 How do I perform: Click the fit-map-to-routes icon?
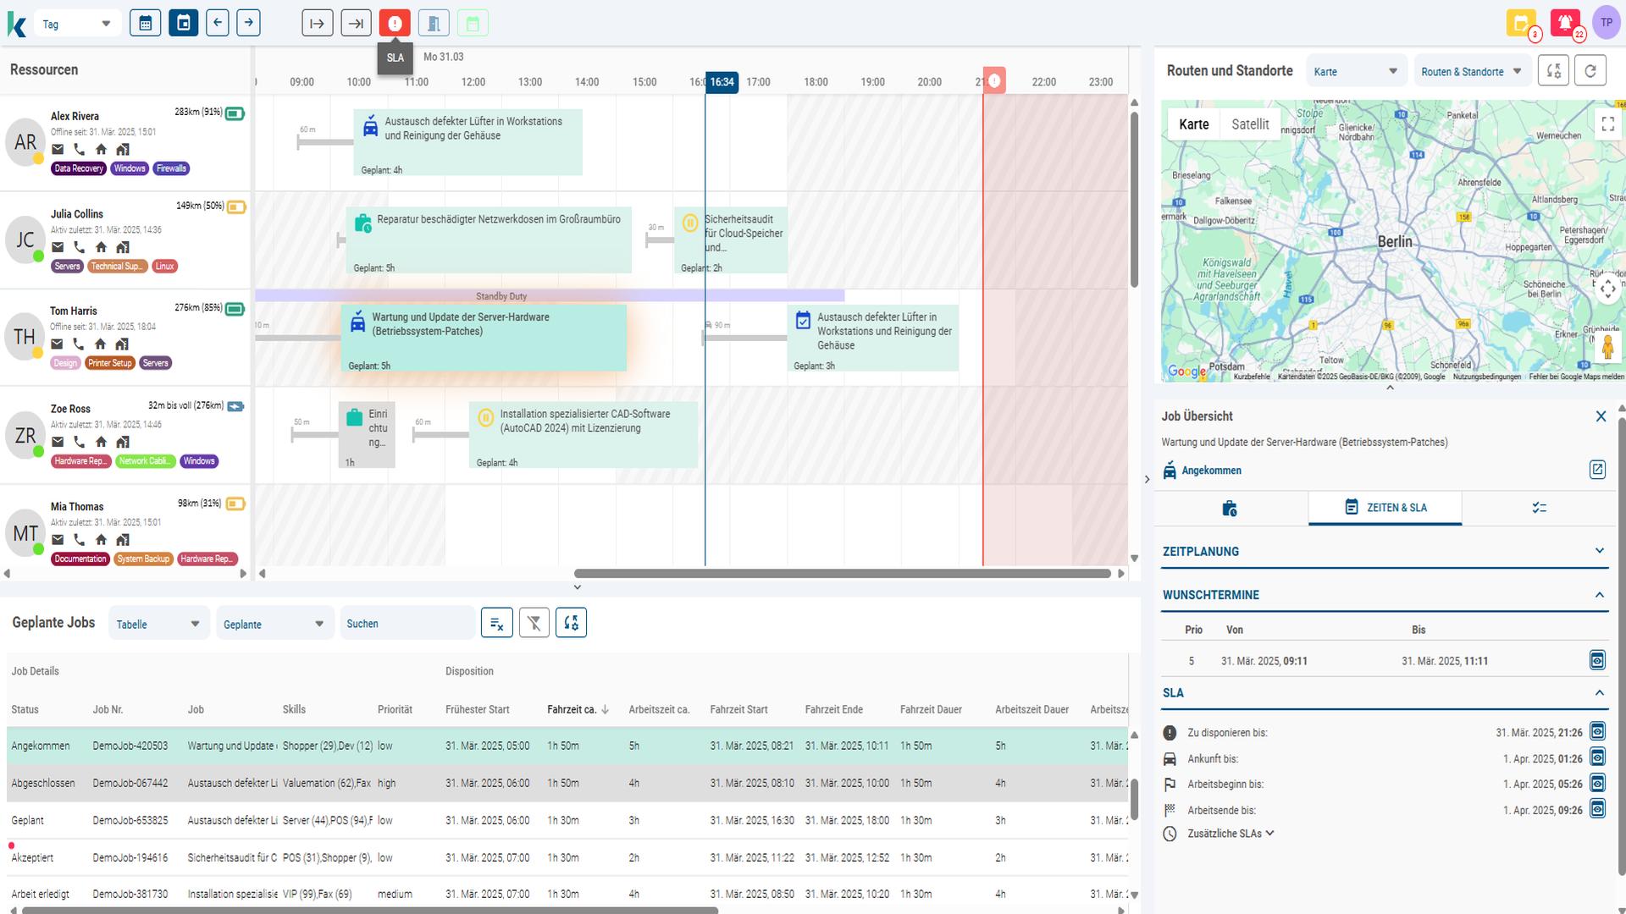click(1553, 71)
